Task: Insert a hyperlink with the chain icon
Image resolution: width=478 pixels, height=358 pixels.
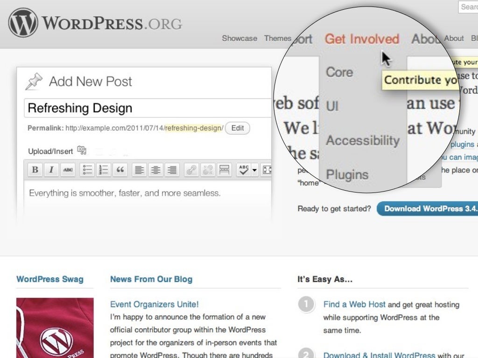Action: [191, 170]
